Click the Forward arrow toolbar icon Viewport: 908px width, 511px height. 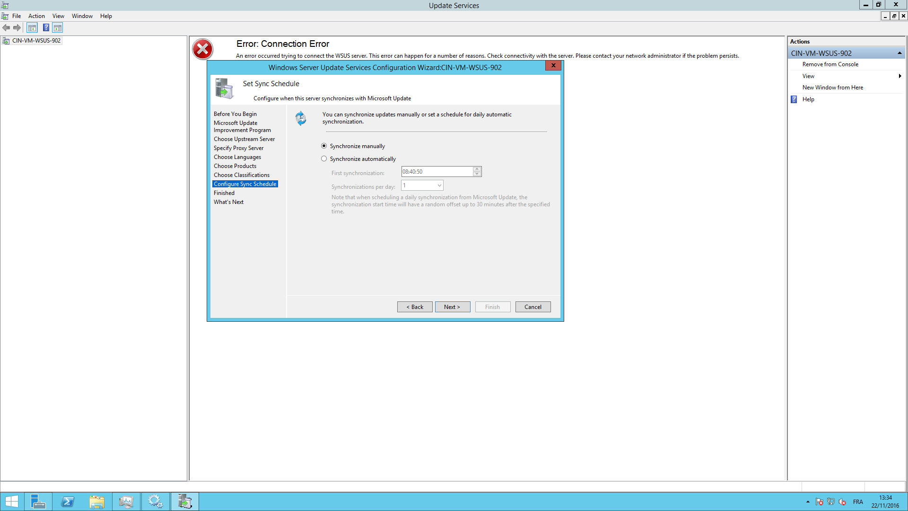[x=17, y=28]
